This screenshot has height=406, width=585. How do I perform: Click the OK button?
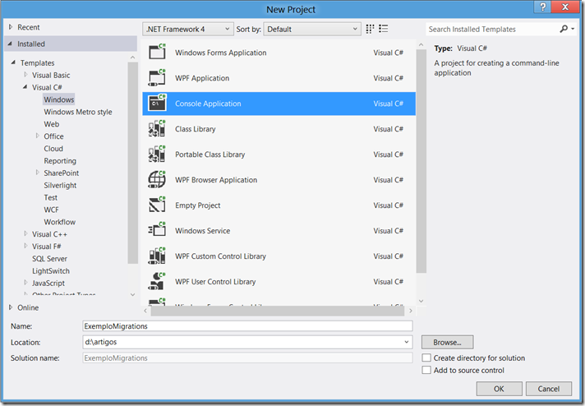click(x=499, y=389)
